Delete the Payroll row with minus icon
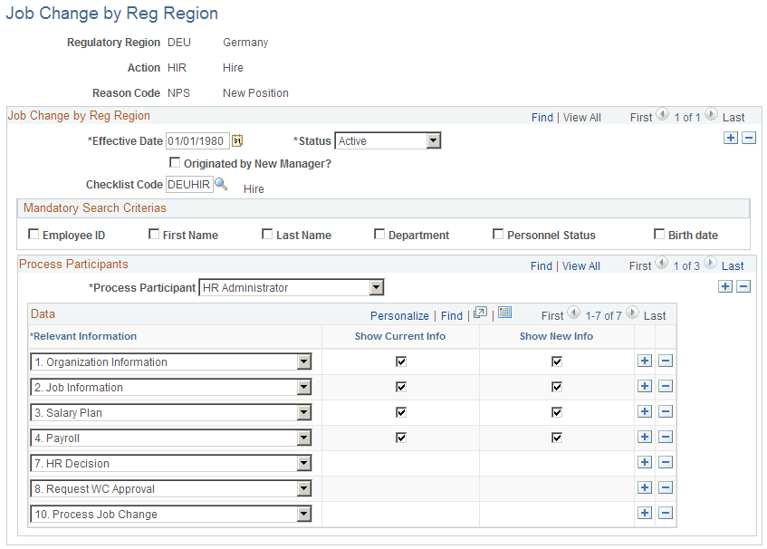767x549 pixels. click(665, 437)
